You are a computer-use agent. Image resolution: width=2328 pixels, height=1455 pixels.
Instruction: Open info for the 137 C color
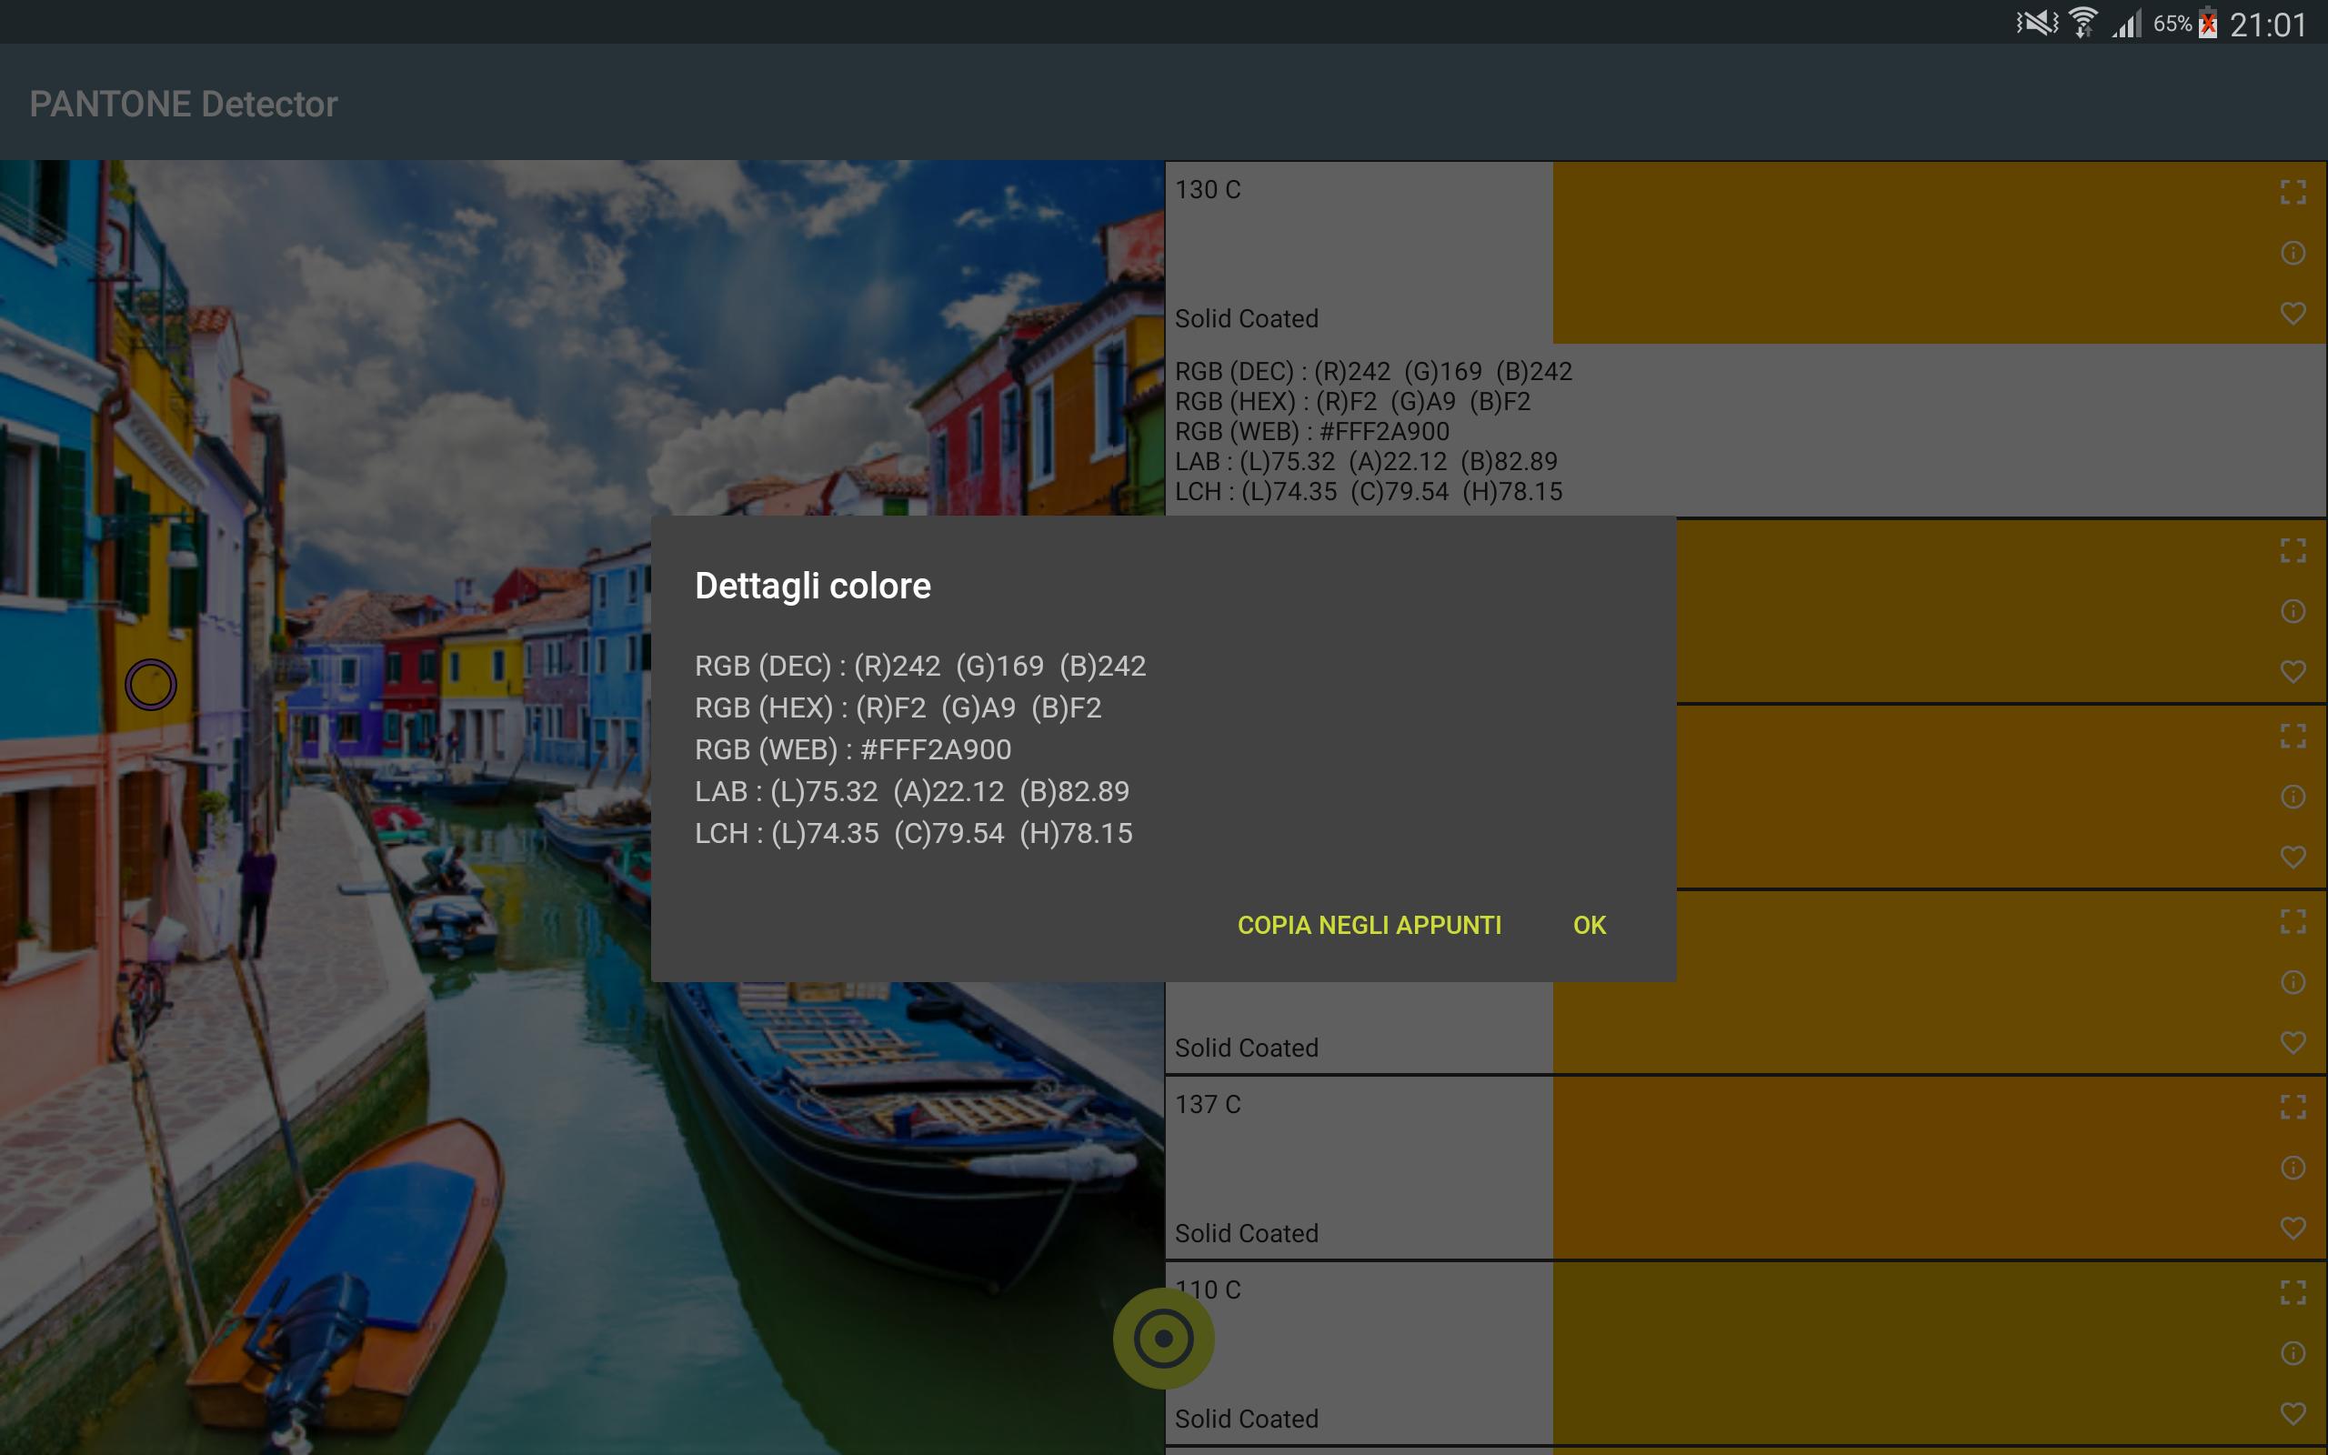2293,1169
